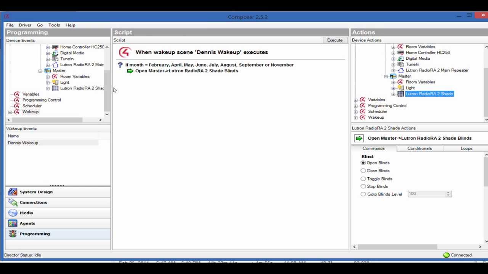Expand Programming Control in Device Actions tree
This screenshot has width=488, height=274.
coord(355,106)
